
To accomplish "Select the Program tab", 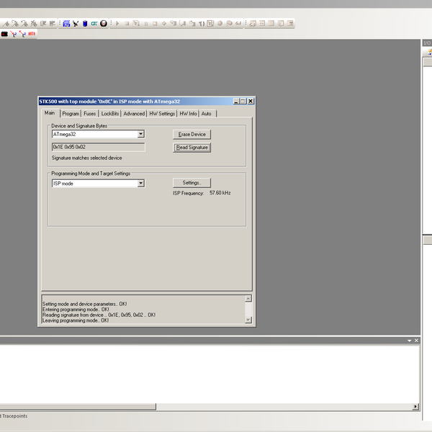I will (71, 114).
